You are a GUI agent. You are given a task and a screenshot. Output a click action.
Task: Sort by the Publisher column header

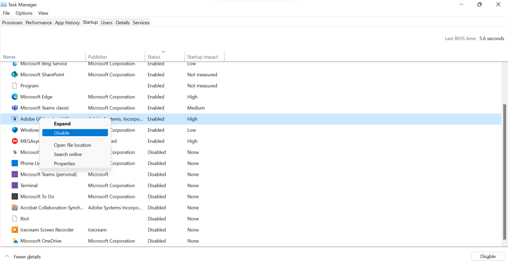(115, 56)
